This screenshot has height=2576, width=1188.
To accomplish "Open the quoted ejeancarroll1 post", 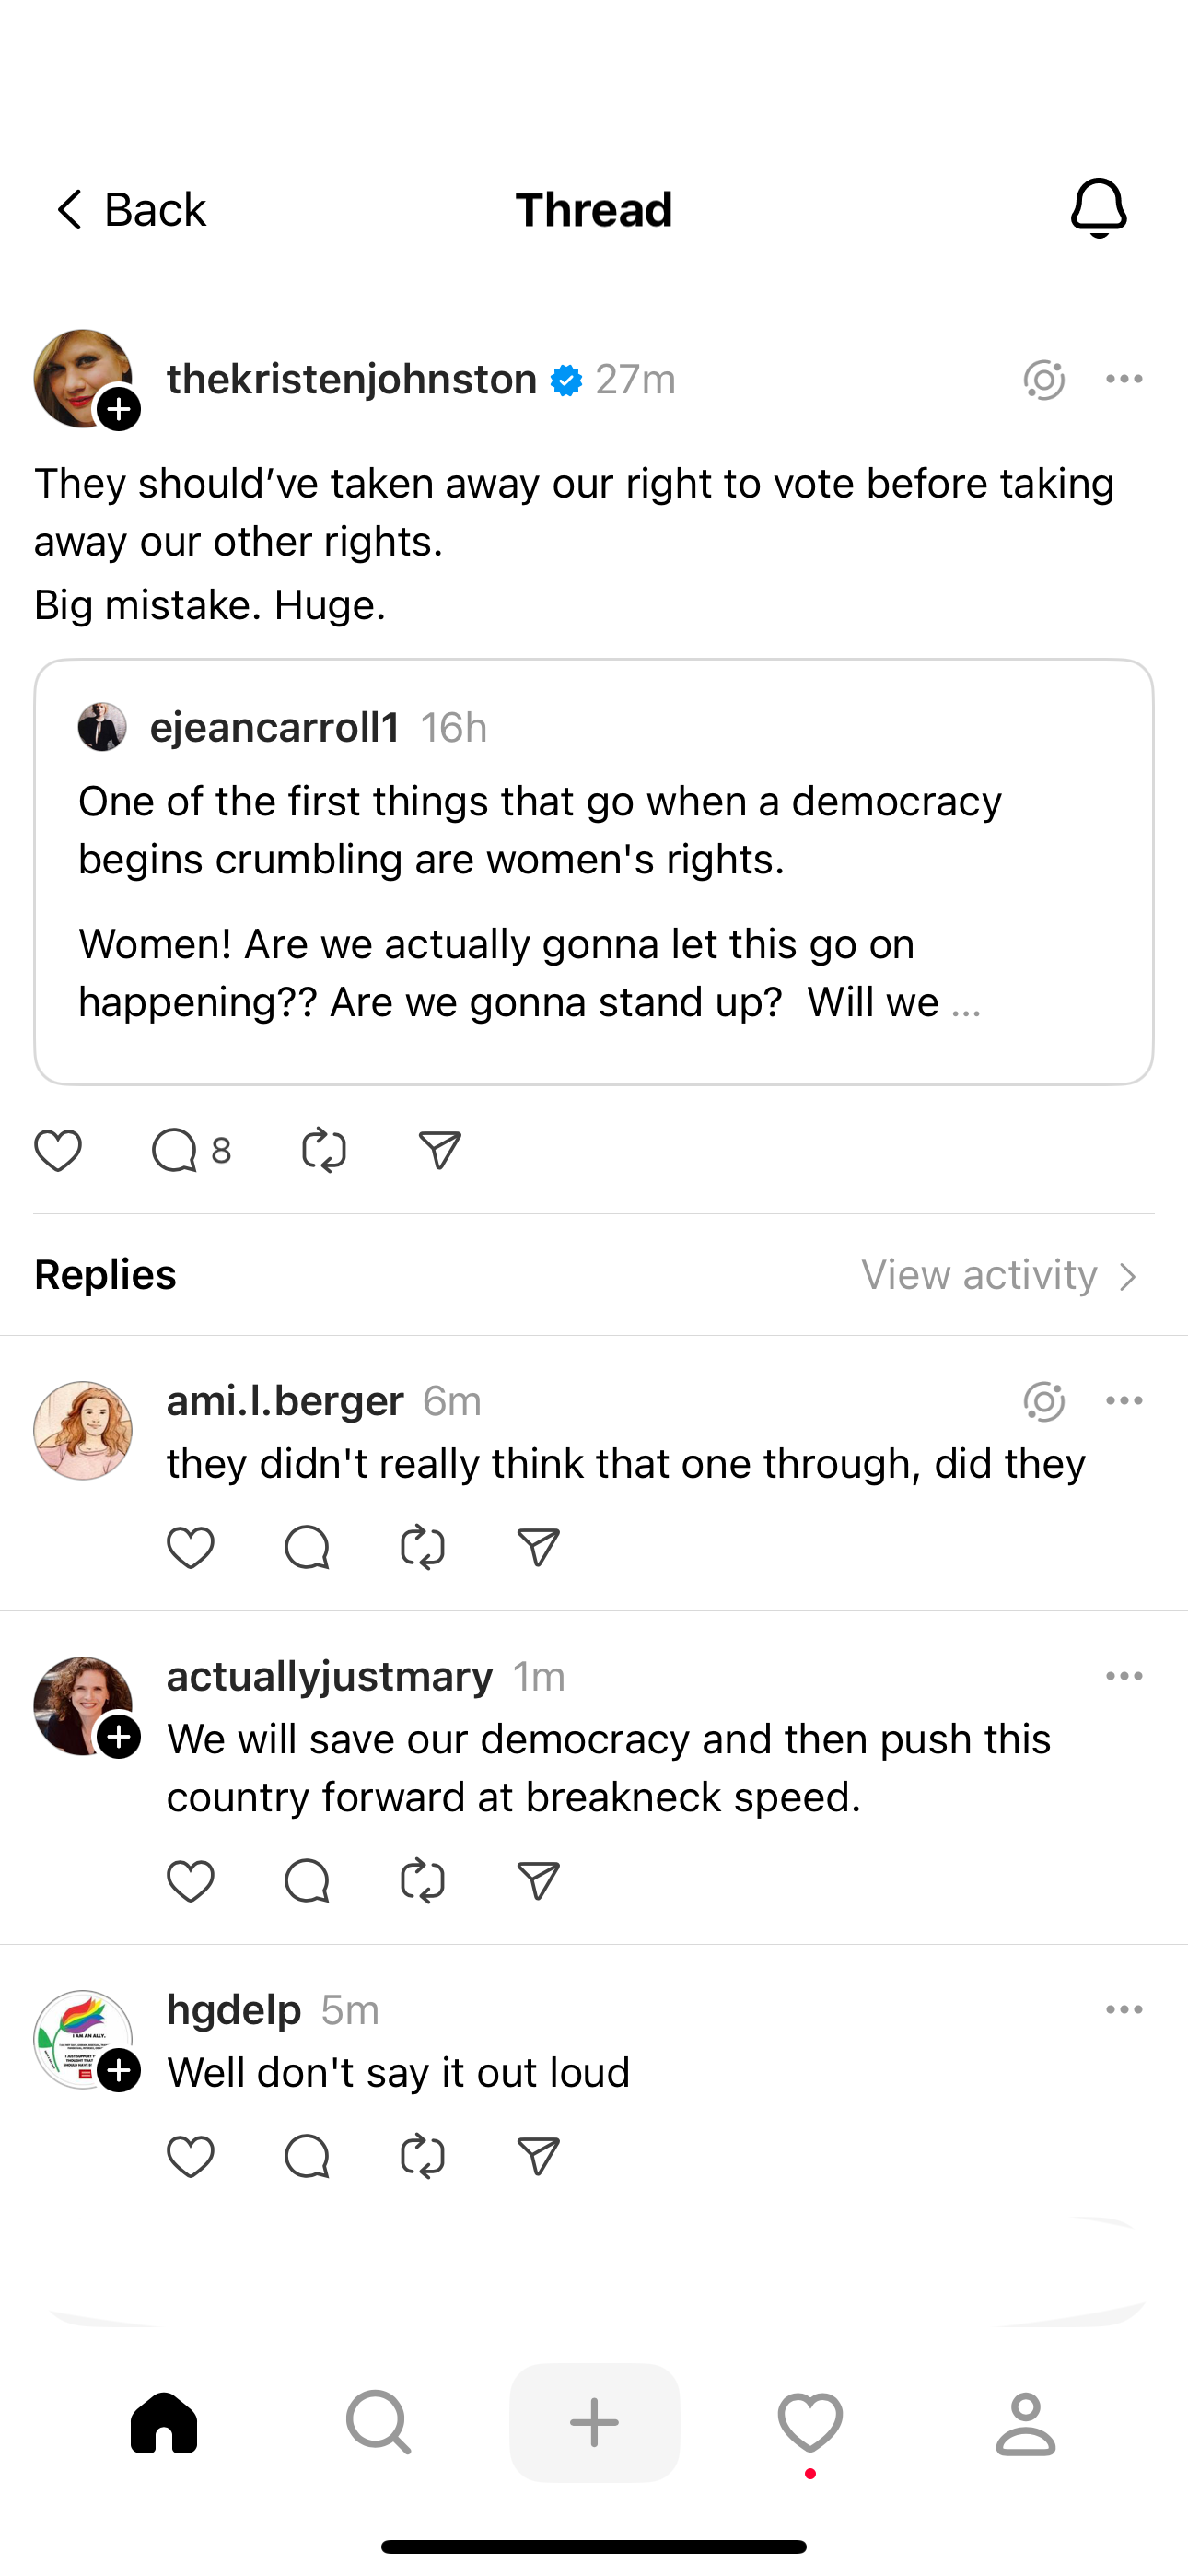I will tap(594, 872).
